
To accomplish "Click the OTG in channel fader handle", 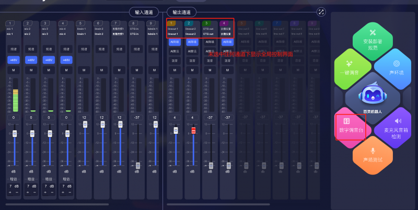I will pos(138,165).
